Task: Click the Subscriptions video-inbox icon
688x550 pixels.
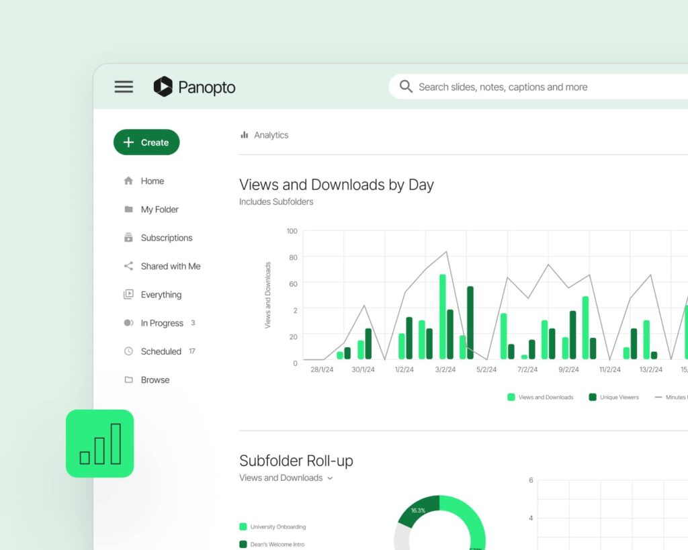Action: (x=128, y=237)
